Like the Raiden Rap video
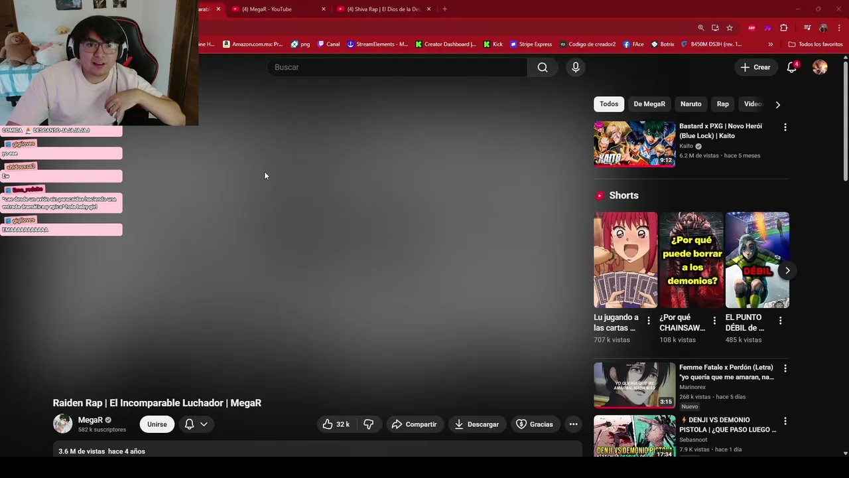The width and height of the screenshot is (849, 478). coord(336,424)
